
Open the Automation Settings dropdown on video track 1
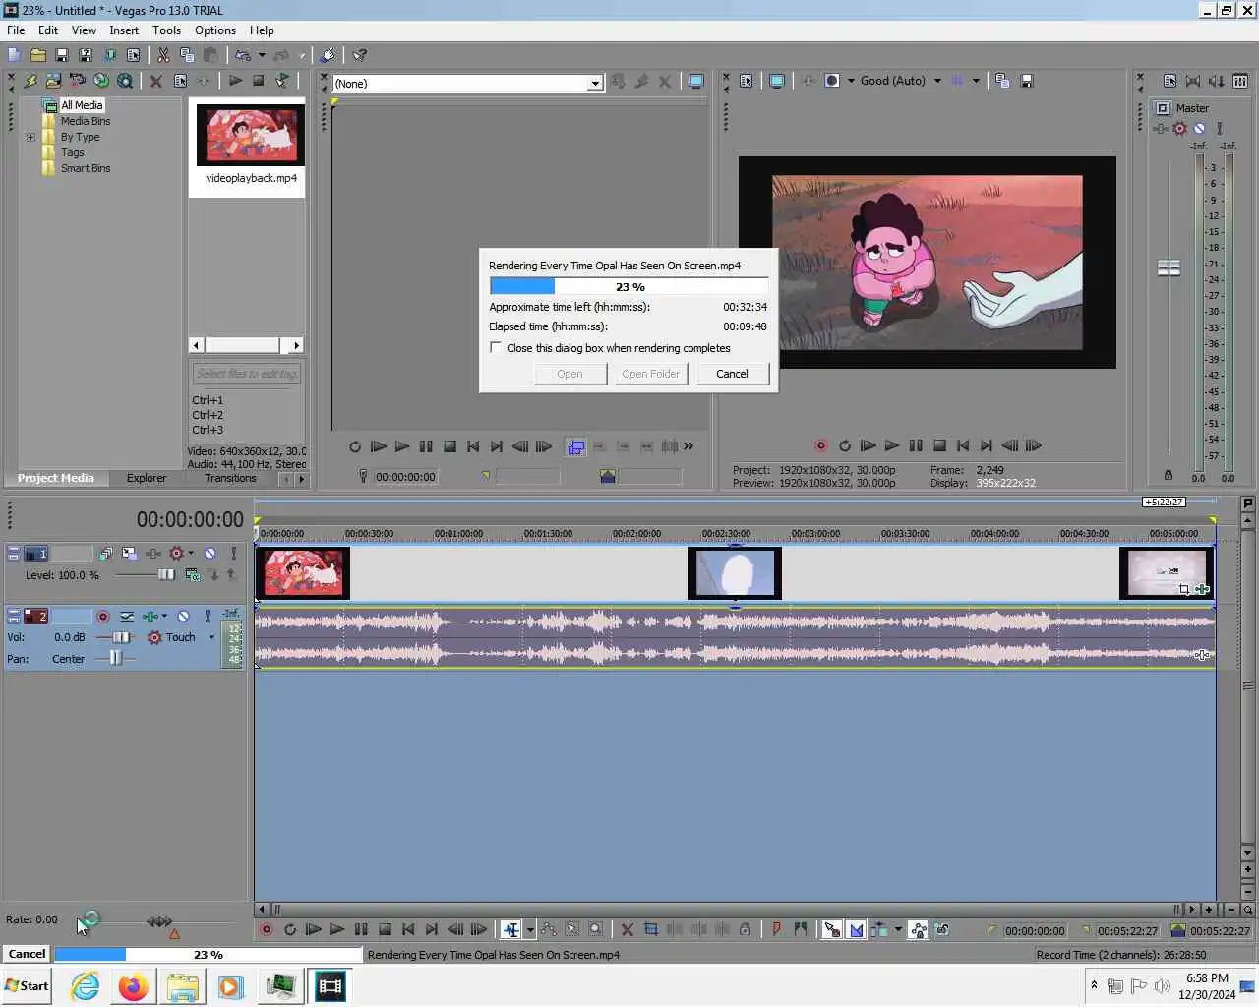click(x=190, y=554)
